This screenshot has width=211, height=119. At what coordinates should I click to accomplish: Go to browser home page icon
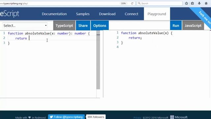[206, 3]
